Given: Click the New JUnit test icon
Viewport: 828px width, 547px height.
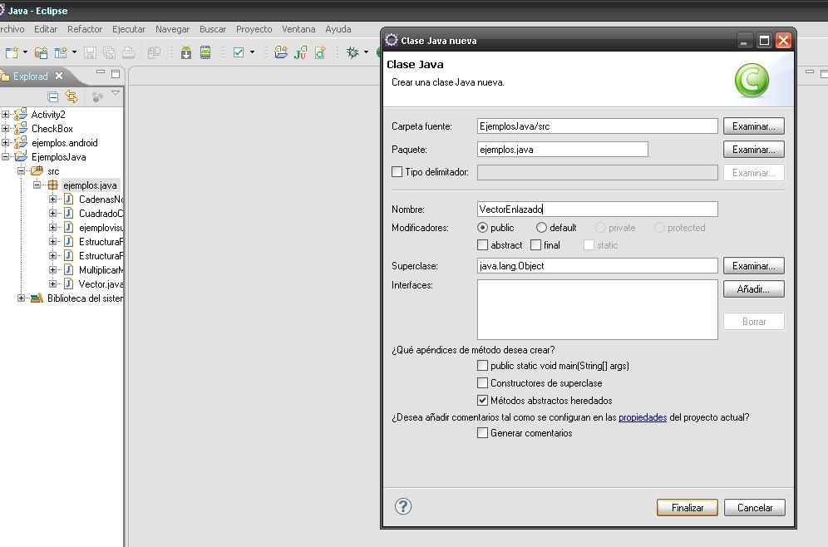Looking at the screenshot, I should coord(300,53).
